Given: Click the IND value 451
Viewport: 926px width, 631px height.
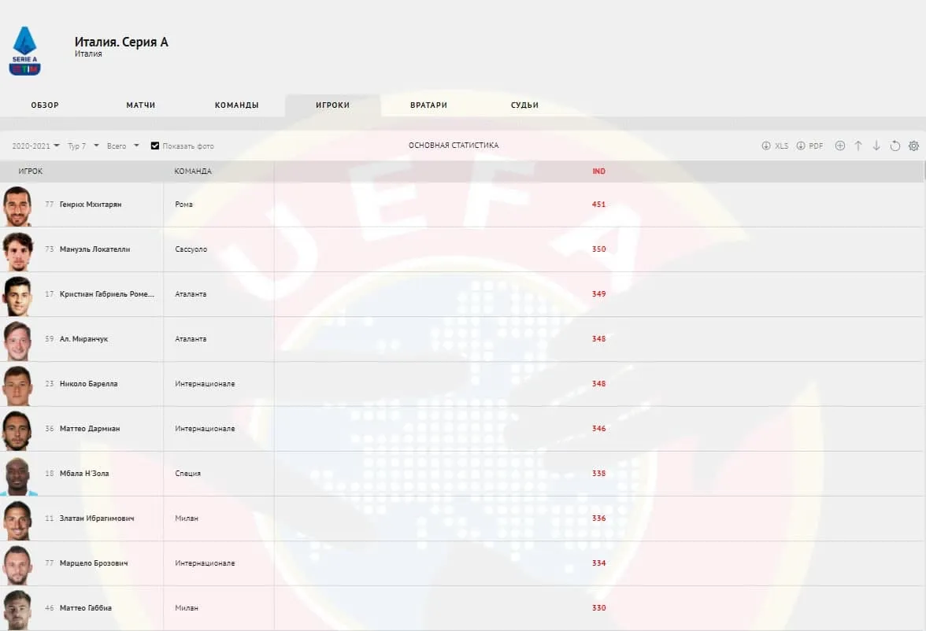Looking at the screenshot, I should pyautogui.click(x=598, y=205).
